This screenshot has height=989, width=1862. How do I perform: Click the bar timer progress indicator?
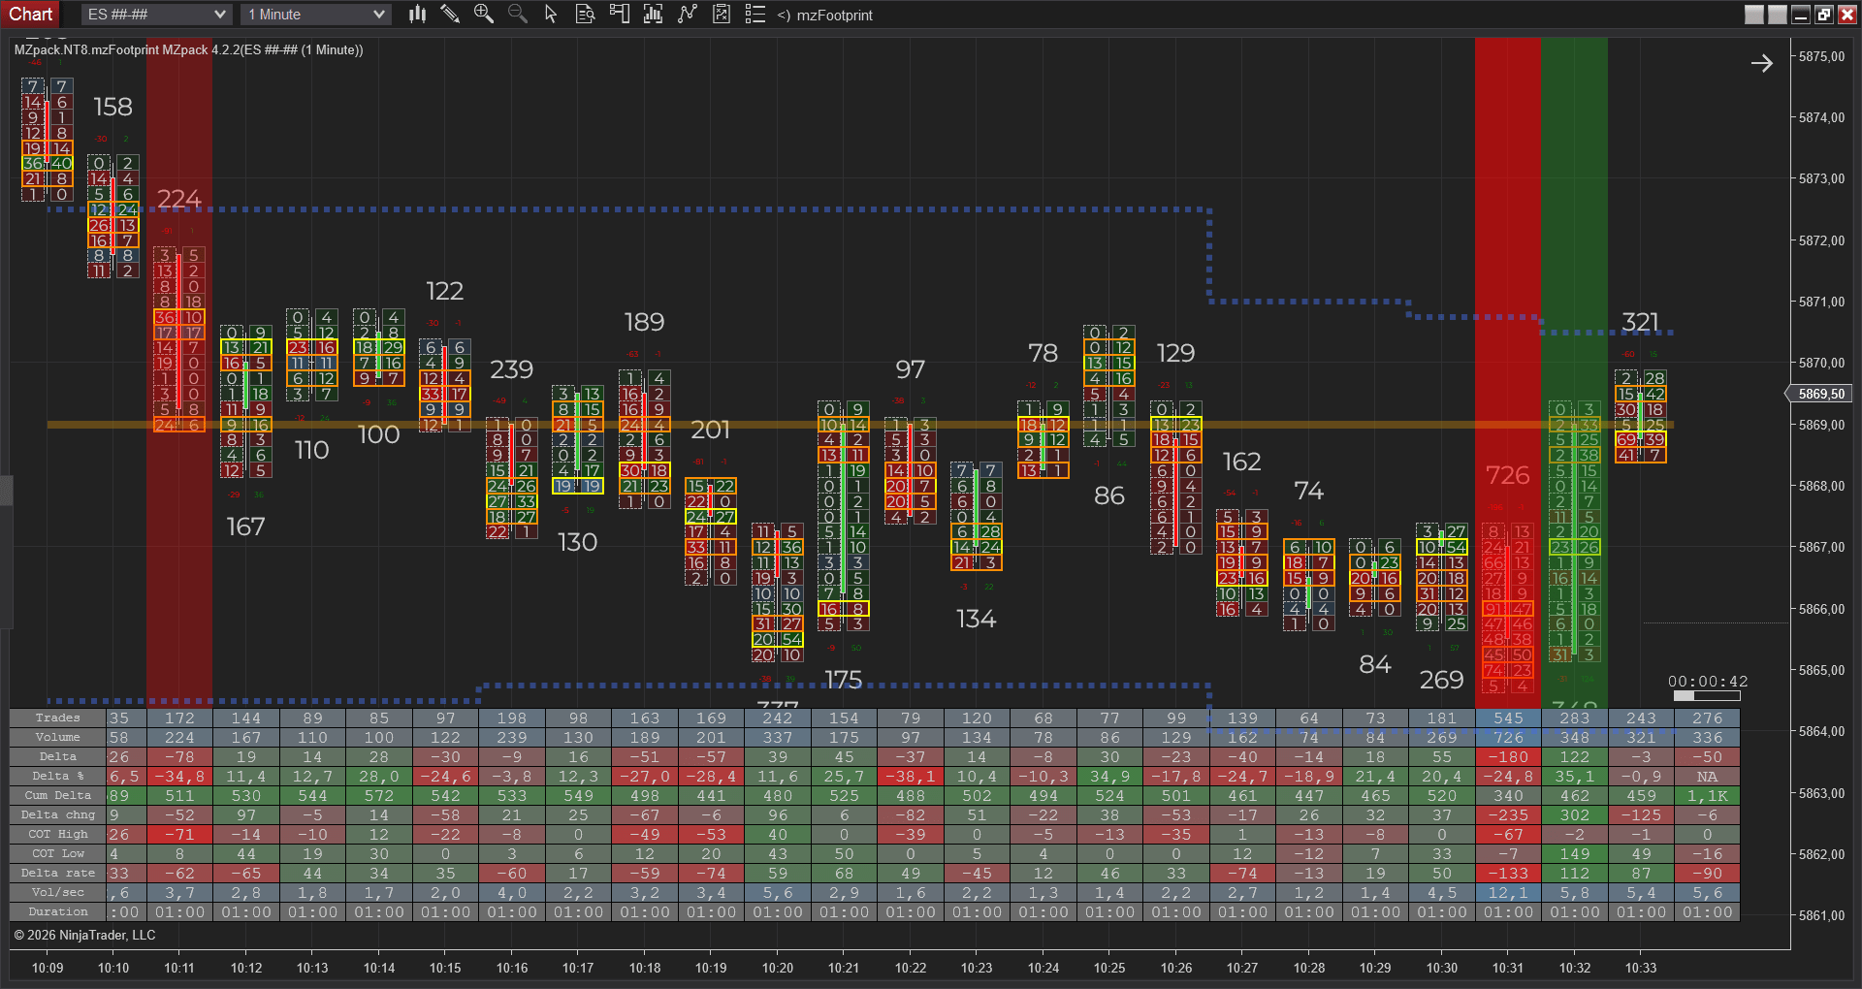pos(1707,695)
